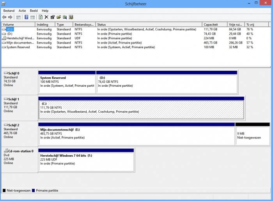Screen dimensions: 273x201
Task: Click the Properties toolbar icon
Action: coord(53,17)
